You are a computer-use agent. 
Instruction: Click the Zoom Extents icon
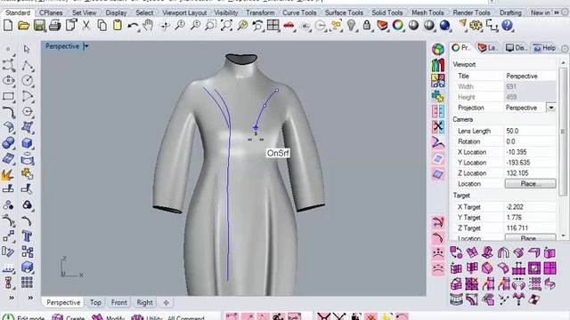click(x=226, y=26)
